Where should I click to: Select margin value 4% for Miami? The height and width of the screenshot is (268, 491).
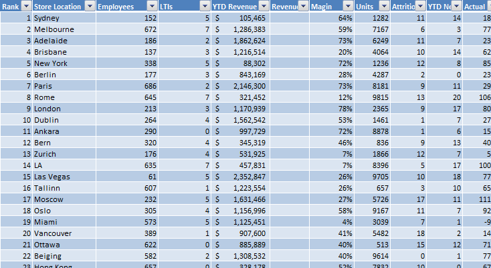pos(332,222)
